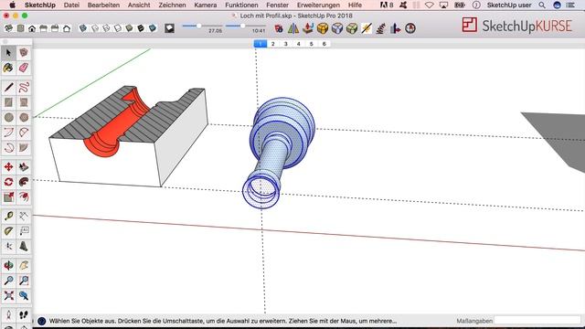Open scene tab 3
585x329 pixels.
(286, 44)
